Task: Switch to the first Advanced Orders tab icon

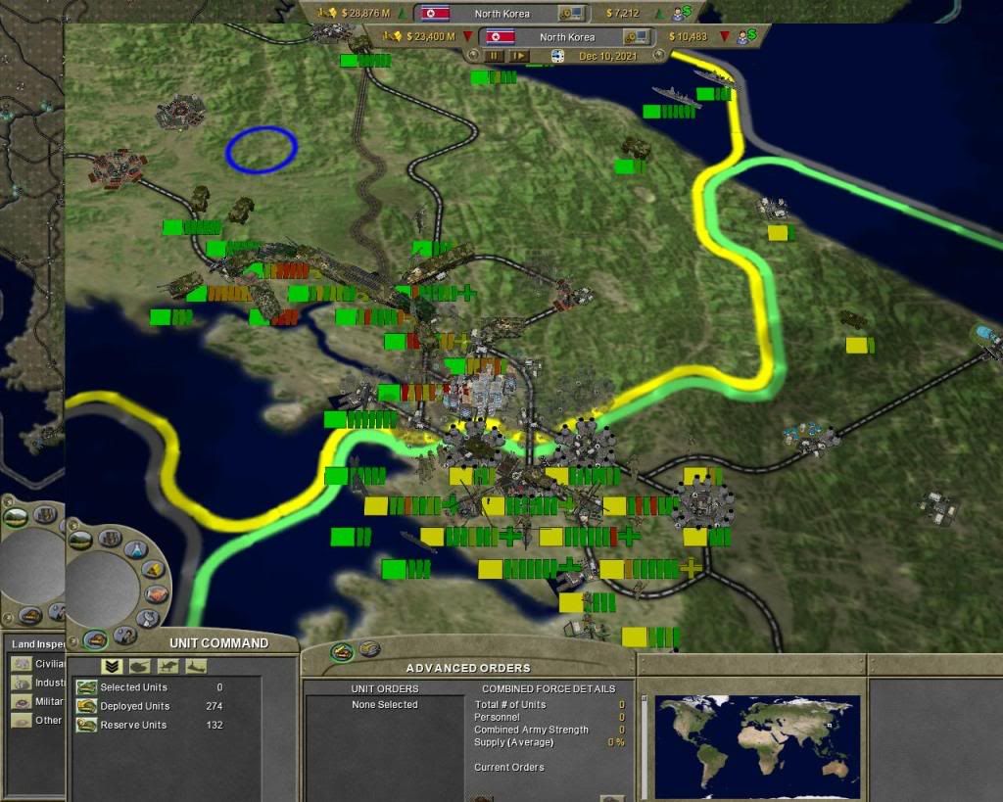Action: click(x=342, y=652)
